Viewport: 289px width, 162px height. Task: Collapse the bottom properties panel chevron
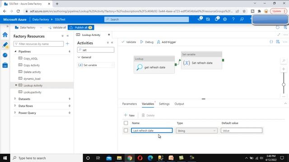[285, 103]
